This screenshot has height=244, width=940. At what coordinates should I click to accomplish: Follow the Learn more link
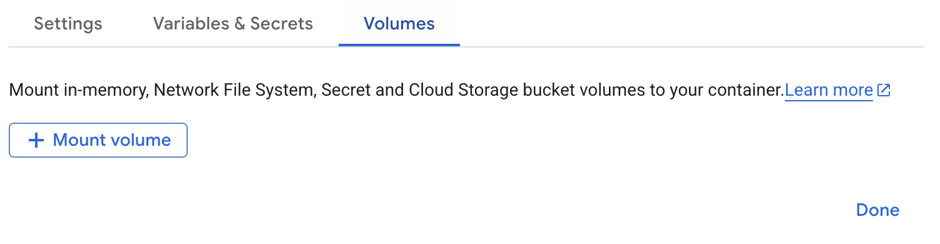[x=829, y=91]
